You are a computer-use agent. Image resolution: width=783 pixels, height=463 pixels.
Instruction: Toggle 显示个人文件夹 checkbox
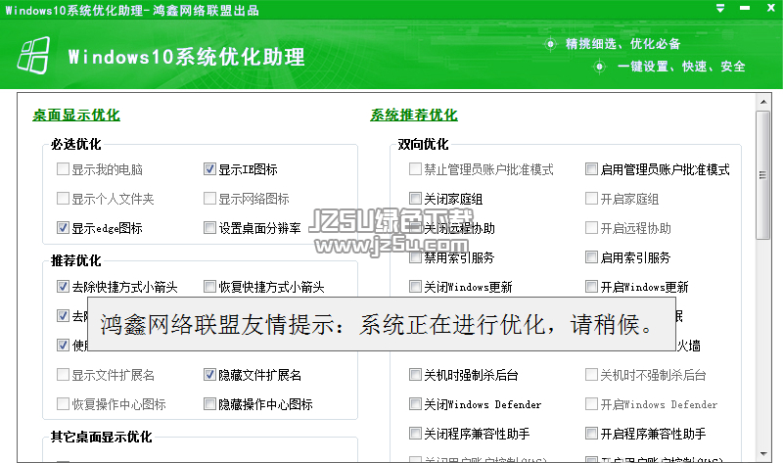tap(63, 199)
